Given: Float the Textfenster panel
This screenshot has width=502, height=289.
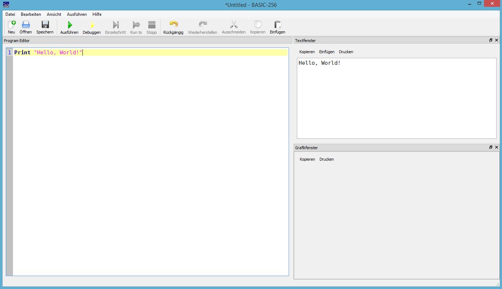Looking at the screenshot, I should point(491,40).
